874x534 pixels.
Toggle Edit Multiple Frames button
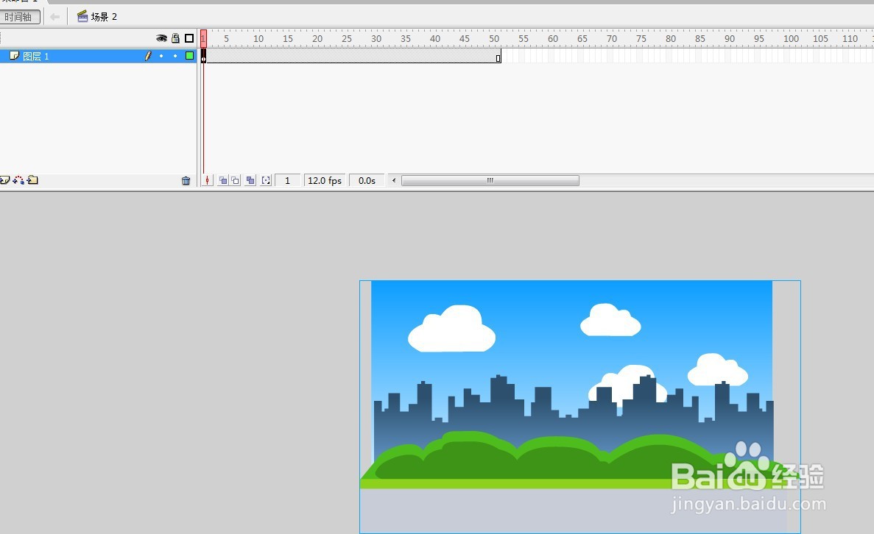pyautogui.click(x=250, y=180)
